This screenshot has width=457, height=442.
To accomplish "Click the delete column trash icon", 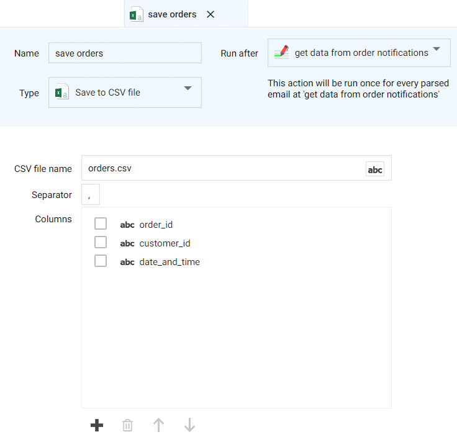I will pos(127,425).
